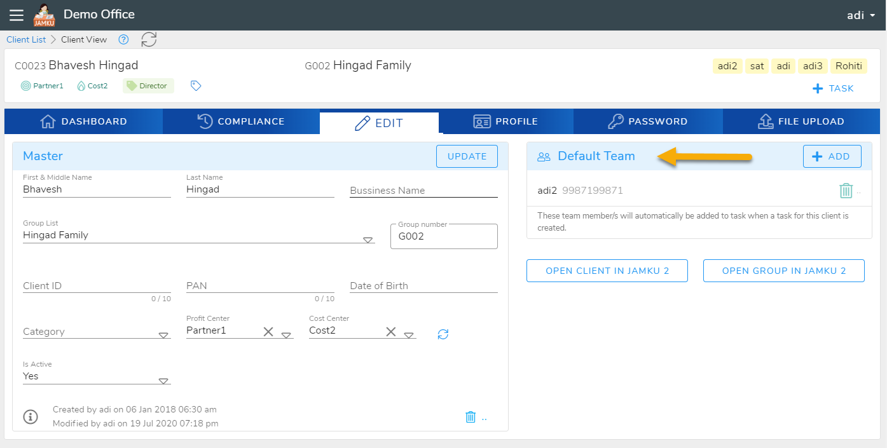Expand the Is Active dropdown

pos(163,381)
